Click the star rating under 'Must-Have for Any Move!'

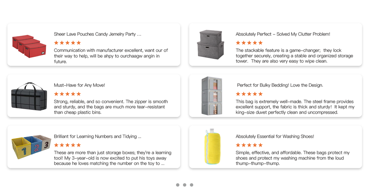[x=67, y=94]
